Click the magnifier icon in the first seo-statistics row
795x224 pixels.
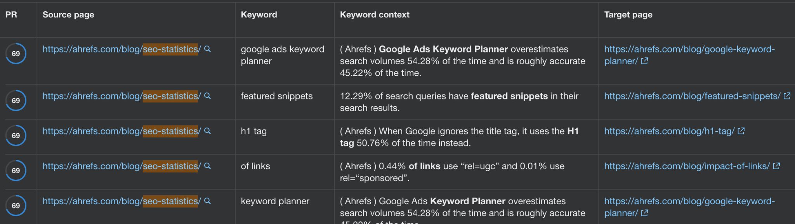tap(208, 50)
